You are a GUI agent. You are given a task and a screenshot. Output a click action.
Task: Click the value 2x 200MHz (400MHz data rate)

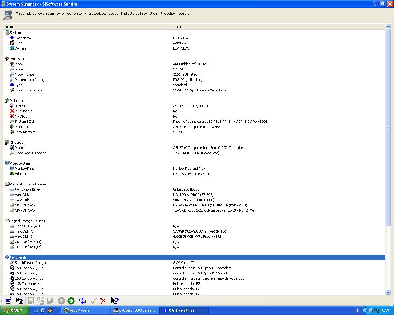(x=196, y=153)
